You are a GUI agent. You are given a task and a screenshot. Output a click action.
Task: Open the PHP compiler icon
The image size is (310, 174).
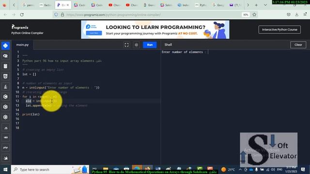[5, 147]
